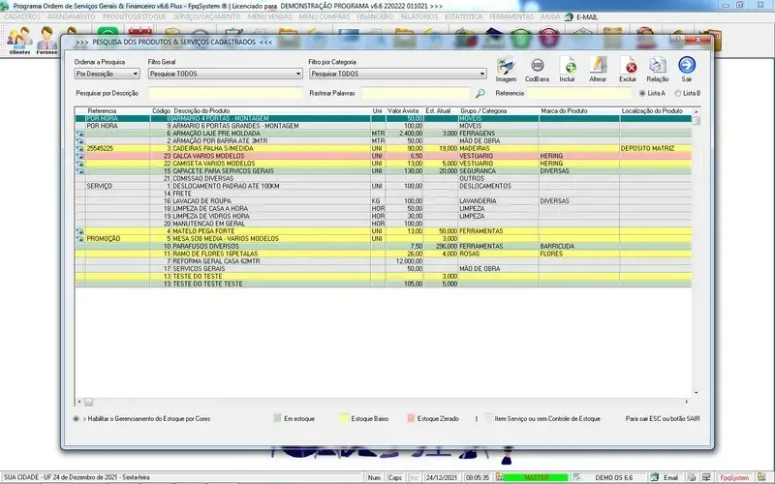
Task: Open the Relação report icon
Action: pyautogui.click(x=657, y=67)
